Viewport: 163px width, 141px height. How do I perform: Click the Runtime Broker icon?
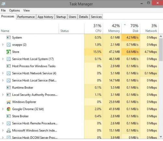8,88
